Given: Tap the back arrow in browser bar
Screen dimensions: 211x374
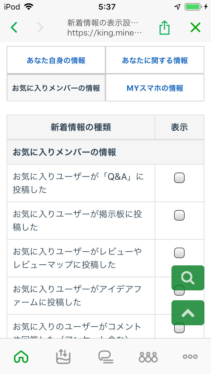Looking at the screenshot, I should [x=14, y=27].
